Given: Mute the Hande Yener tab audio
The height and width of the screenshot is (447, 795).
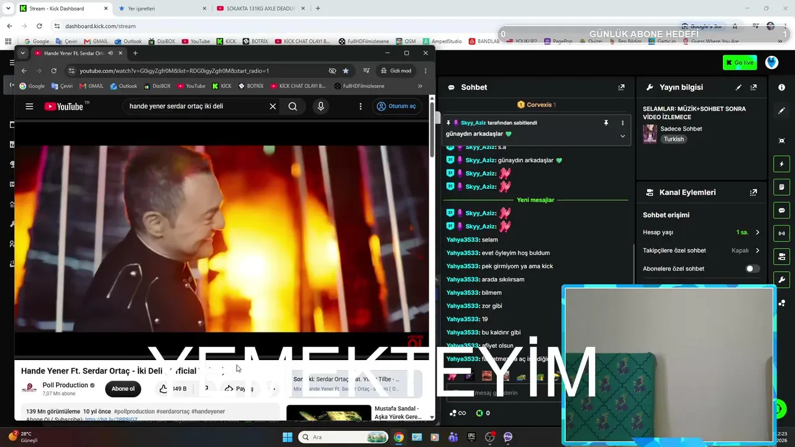Looking at the screenshot, I should (111, 53).
